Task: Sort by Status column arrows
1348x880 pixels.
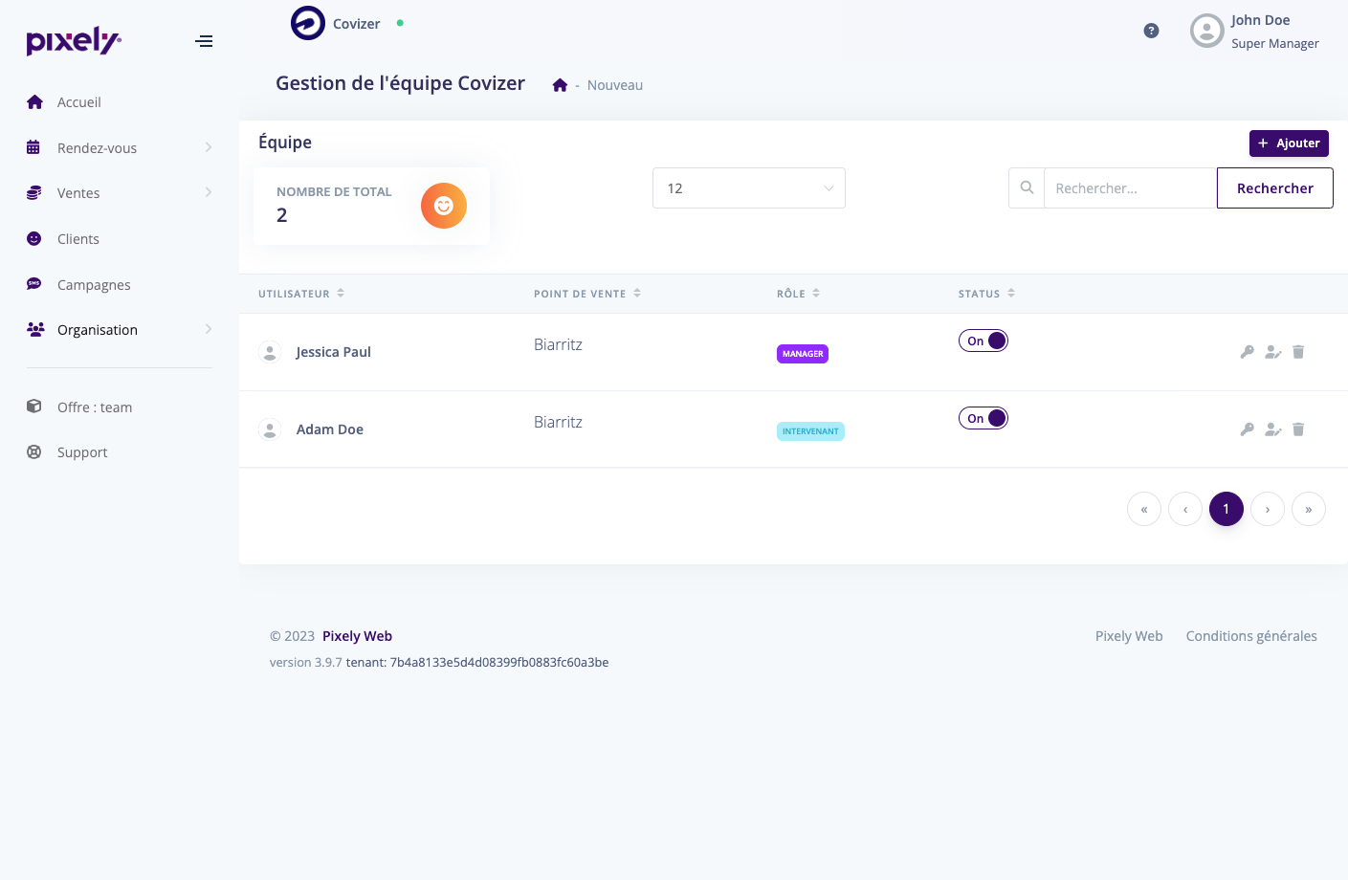Action: [1011, 294]
